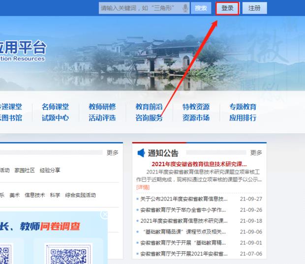This screenshot has height=264, width=305.
Task: Select the 科学 subject
Action: point(55,195)
